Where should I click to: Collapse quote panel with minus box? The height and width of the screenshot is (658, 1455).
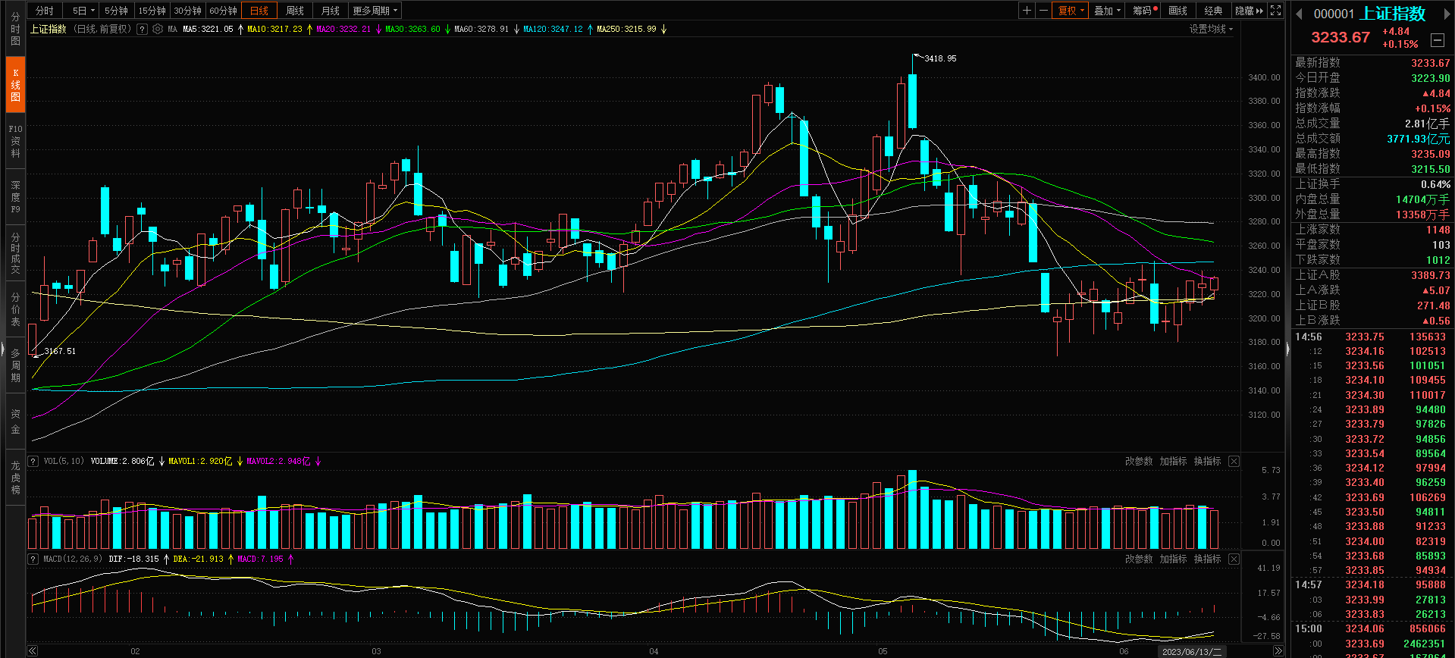point(1437,39)
